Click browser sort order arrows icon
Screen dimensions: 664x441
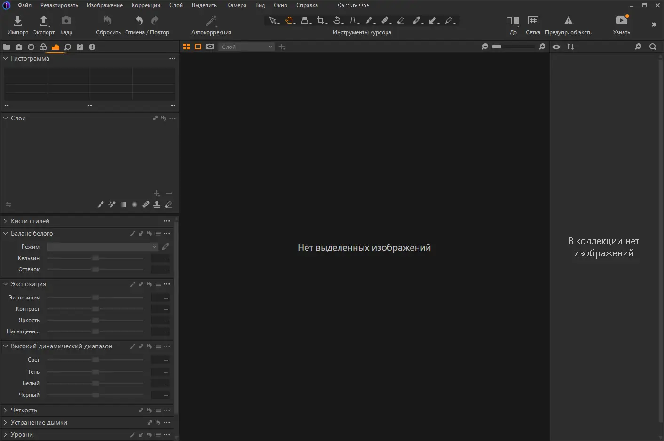(x=571, y=47)
